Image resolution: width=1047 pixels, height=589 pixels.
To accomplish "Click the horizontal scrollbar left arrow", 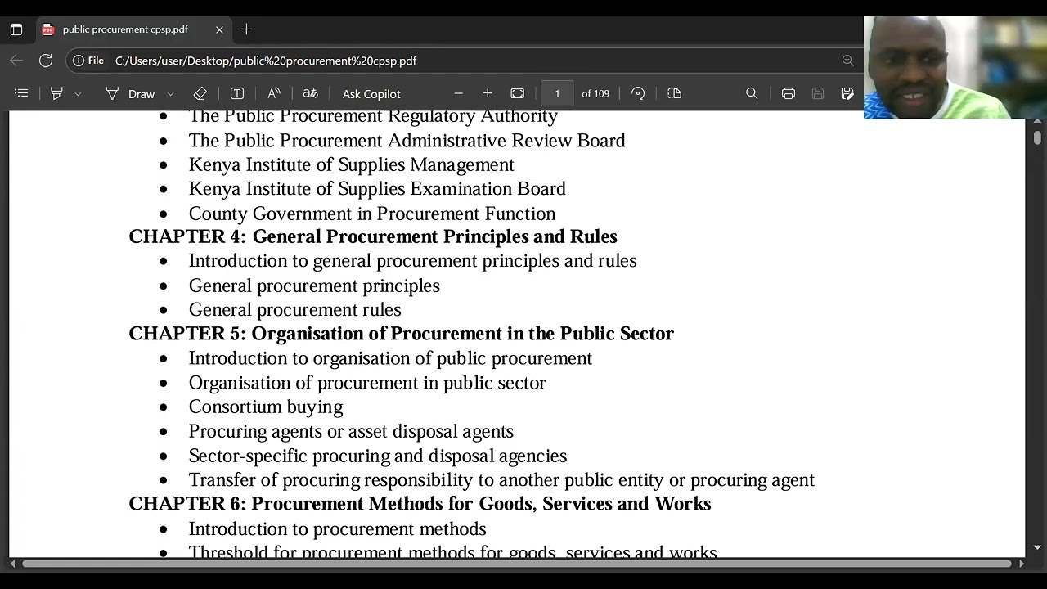I will pyautogui.click(x=12, y=564).
